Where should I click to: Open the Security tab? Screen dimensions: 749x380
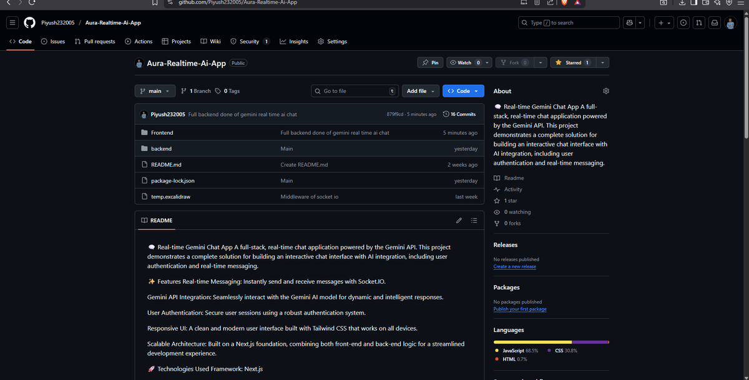pyautogui.click(x=250, y=41)
